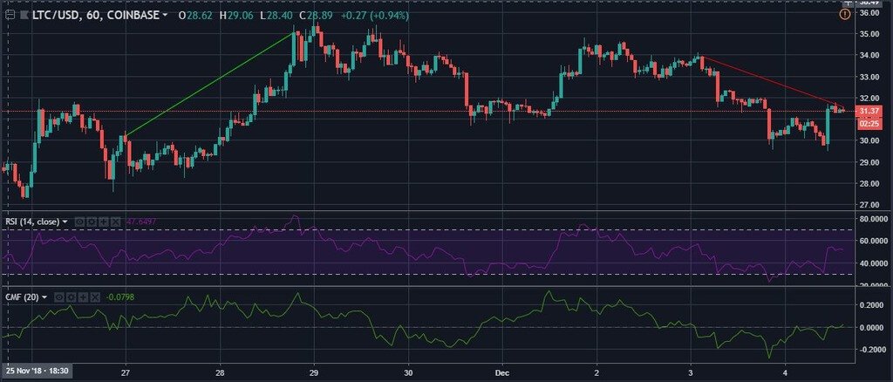Click the RSI (14, close) label
Viewport: 893px width, 382px height.
pos(31,222)
